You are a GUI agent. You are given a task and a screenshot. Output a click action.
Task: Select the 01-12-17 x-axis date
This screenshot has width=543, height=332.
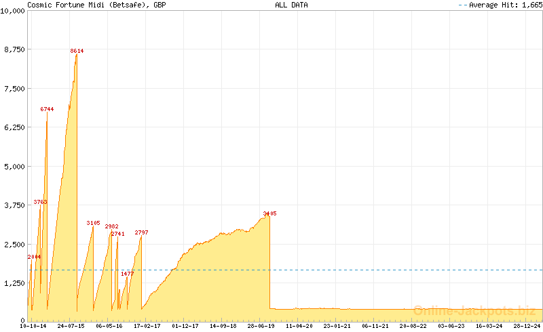tap(185, 326)
